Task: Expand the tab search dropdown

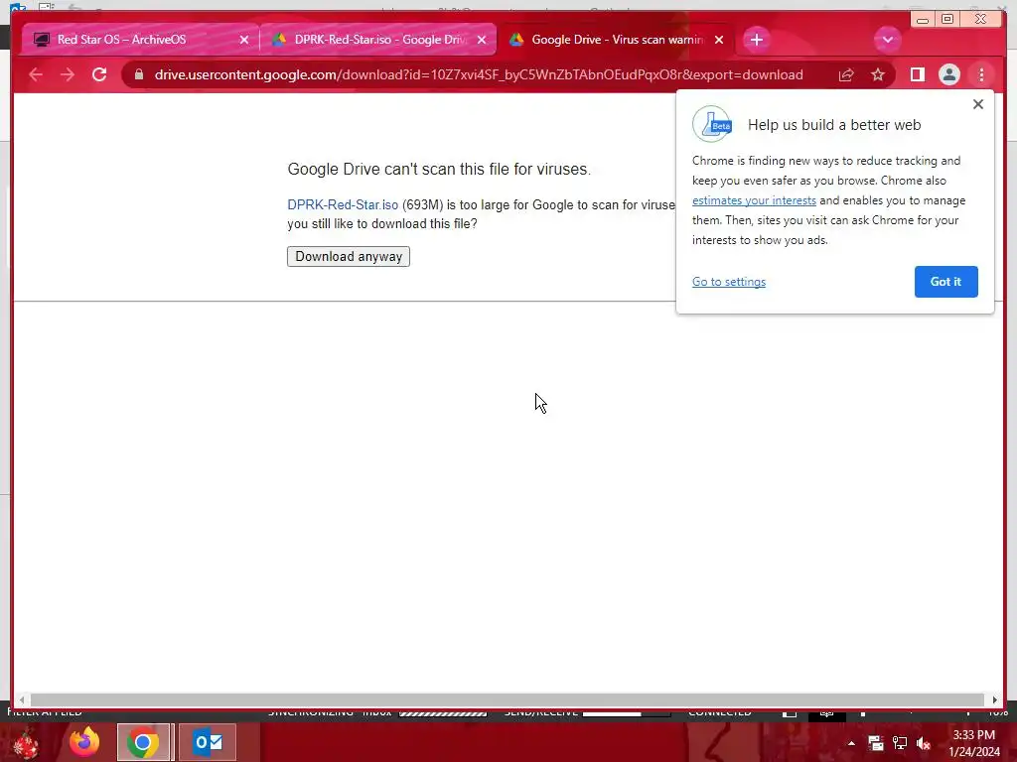Action: tap(887, 40)
